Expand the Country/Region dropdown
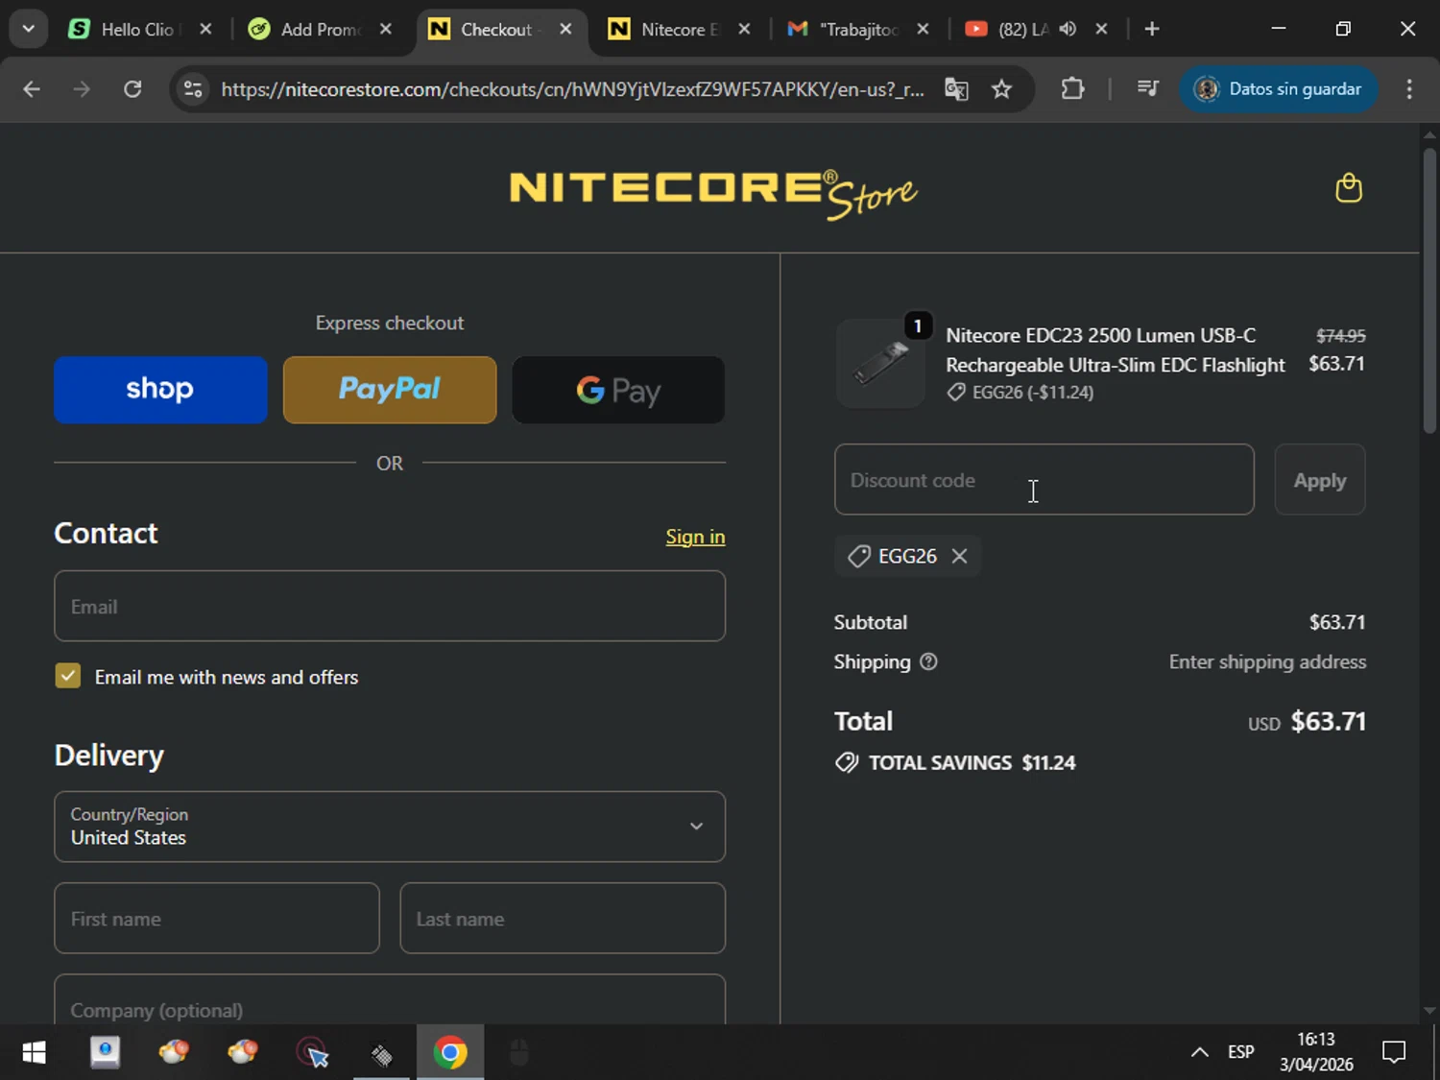1440x1080 pixels. tap(390, 827)
